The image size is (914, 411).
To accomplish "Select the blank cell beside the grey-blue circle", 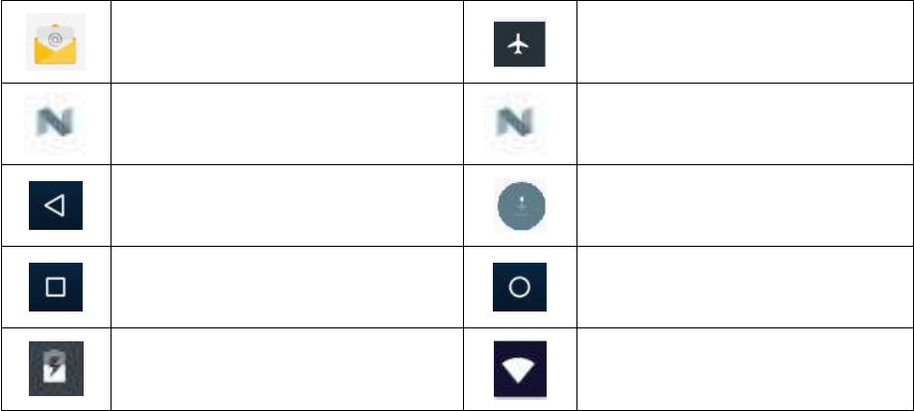I will [x=741, y=206].
